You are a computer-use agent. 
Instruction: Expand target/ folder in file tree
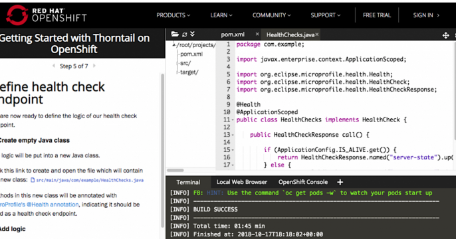coord(189,72)
